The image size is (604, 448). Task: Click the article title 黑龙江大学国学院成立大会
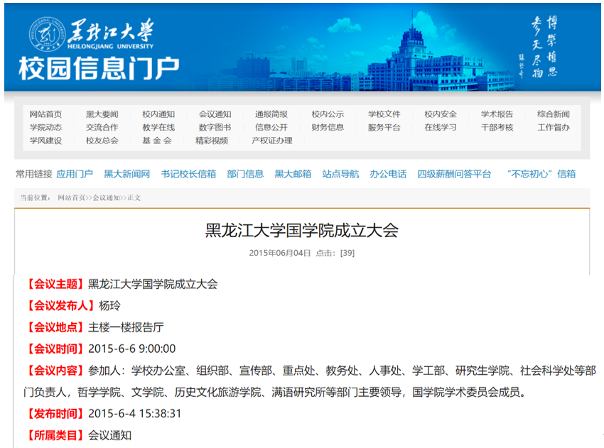[x=302, y=231]
